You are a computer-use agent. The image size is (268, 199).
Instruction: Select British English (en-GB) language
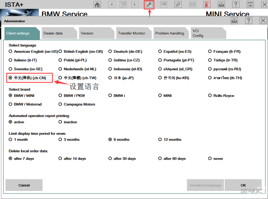81,51
